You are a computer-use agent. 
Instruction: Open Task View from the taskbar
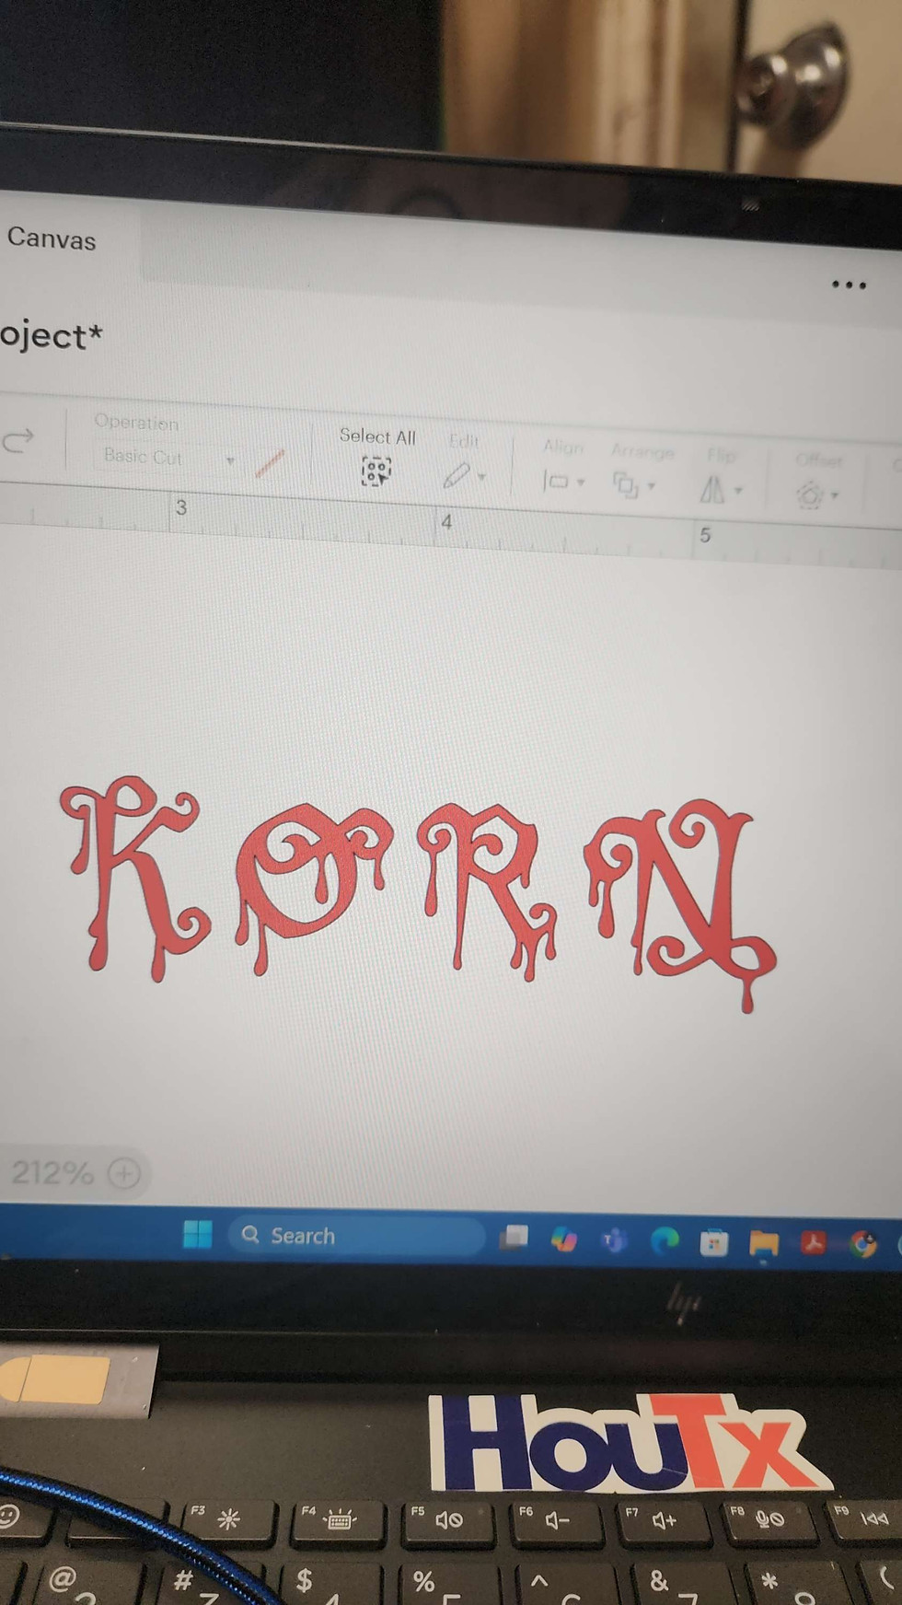click(514, 1238)
